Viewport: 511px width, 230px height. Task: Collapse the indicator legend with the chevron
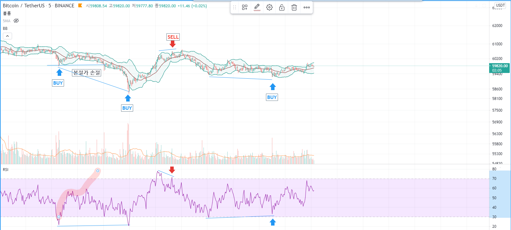coord(7,36)
